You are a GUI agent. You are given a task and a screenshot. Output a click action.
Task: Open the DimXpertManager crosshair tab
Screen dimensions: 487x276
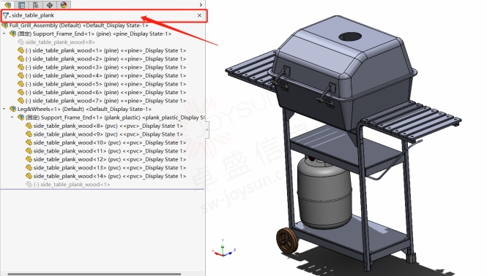pyautogui.click(x=50, y=4)
